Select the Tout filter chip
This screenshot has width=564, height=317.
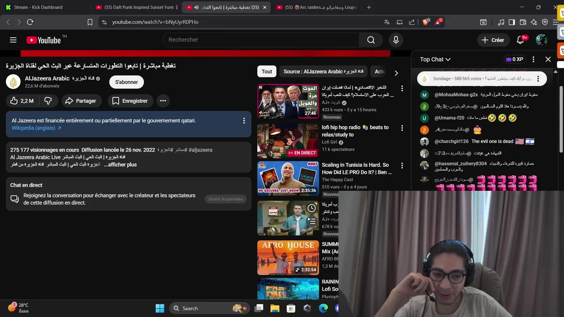[267, 71]
